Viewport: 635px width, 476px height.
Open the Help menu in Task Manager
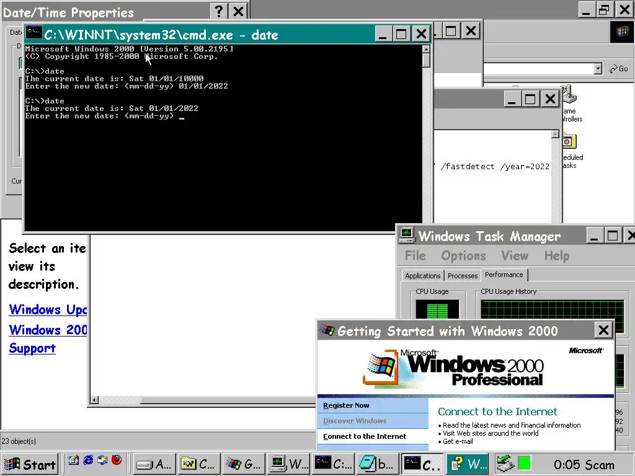click(556, 256)
